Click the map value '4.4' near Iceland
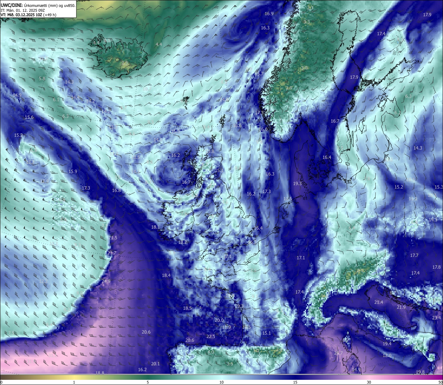 pos(159,44)
